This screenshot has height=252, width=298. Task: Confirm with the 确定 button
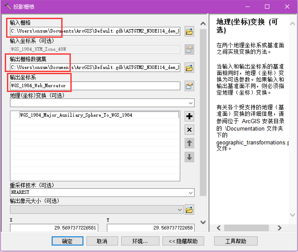[67, 241]
